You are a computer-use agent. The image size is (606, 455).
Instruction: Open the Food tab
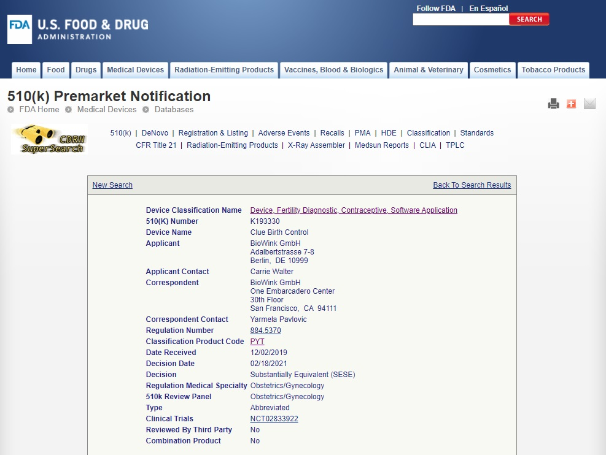pyautogui.click(x=56, y=70)
